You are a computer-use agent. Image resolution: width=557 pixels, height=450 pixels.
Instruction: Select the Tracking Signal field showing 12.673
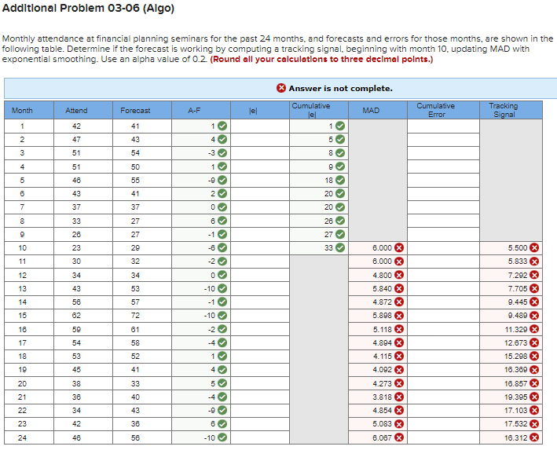click(511, 342)
